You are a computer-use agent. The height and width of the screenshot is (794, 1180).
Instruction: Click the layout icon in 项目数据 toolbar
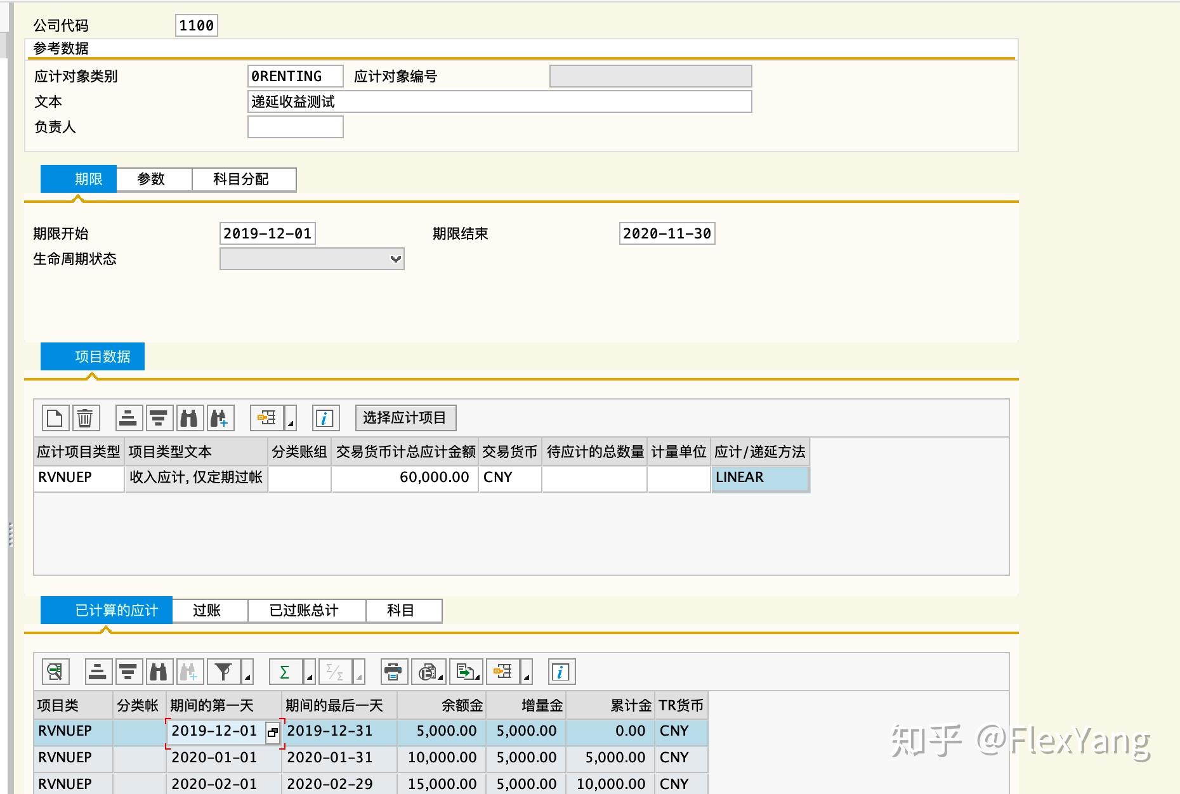tap(267, 418)
